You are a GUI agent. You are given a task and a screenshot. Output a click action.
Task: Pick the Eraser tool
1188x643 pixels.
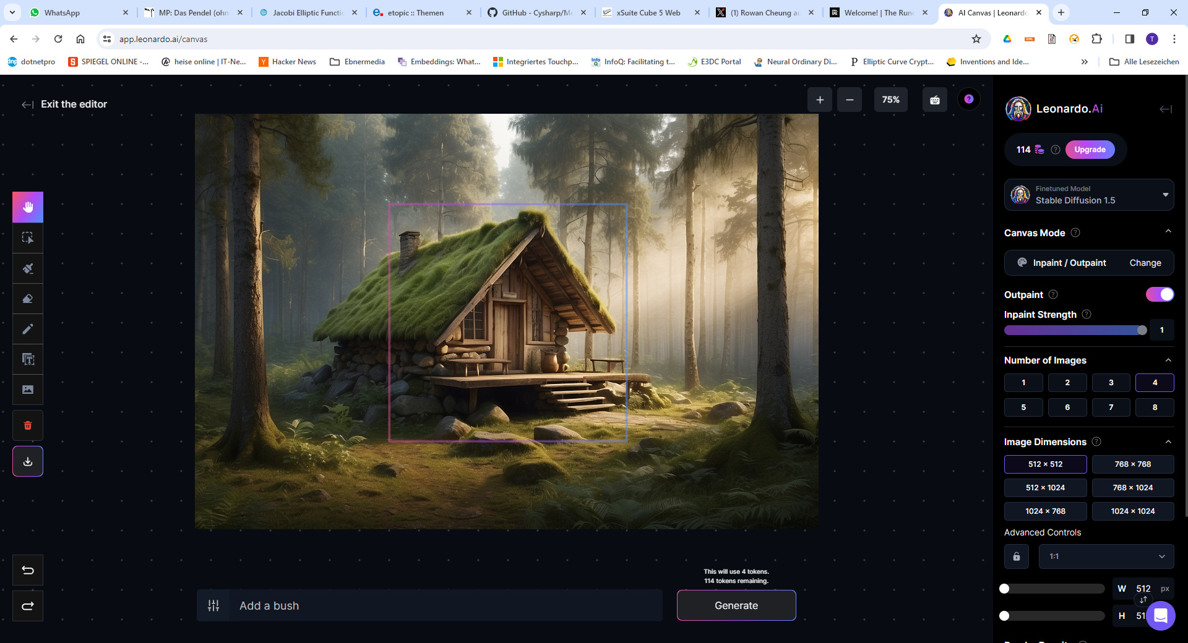coord(27,299)
